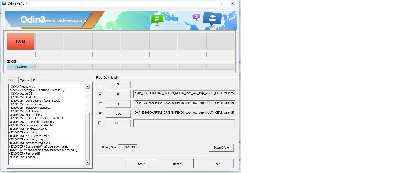
Task: Click log line 'All threads completed. (succeed 0 / failed 1)'
Action: [x=43, y=150]
